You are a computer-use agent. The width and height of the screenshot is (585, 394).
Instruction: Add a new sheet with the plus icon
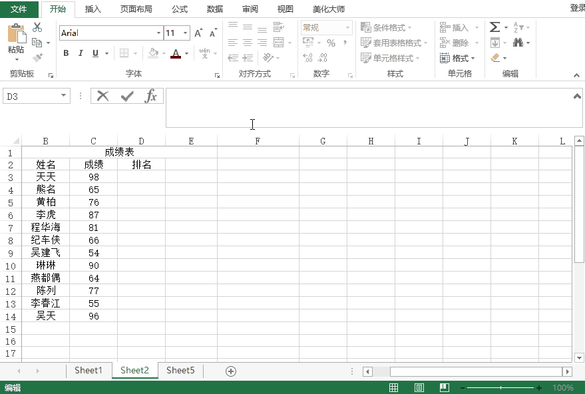point(231,371)
